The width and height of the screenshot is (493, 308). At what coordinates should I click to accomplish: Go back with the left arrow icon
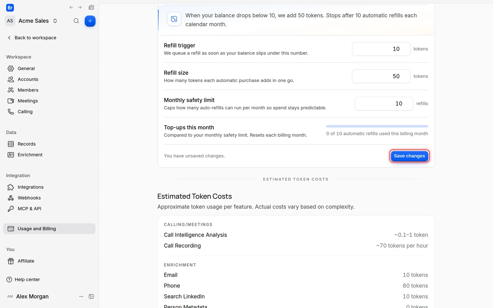coord(71,7)
